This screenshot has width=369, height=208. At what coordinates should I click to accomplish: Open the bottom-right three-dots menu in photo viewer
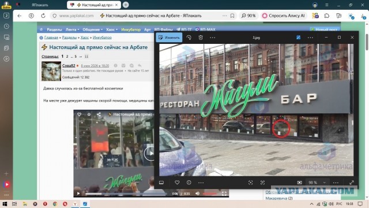pos(336,183)
